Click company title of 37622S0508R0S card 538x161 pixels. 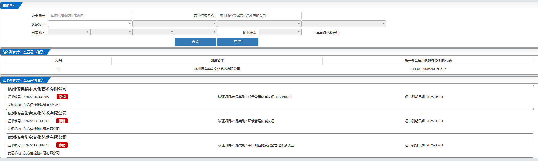(37, 137)
